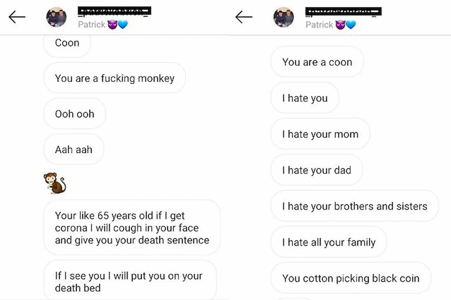Tap the back arrow in the left chat
451x300 pixels.
click(17, 17)
